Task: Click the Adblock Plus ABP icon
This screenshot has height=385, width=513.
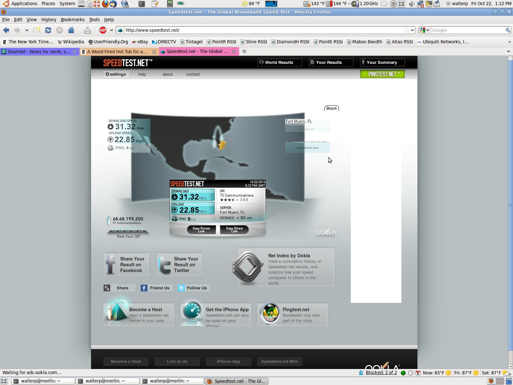Action: pyautogui.click(x=103, y=30)
